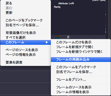Choose ページの情報を表示 entry
The image size is (111, 96).
(x=26, y=55)
